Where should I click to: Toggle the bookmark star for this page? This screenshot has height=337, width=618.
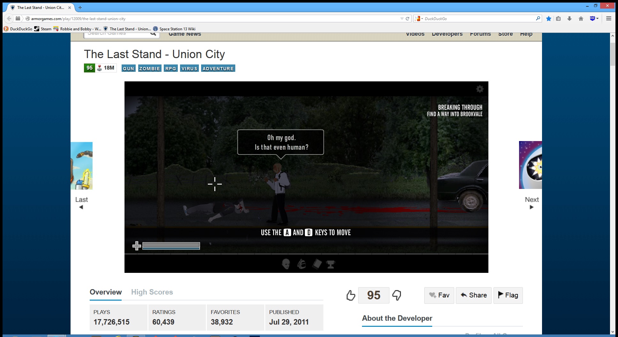[x=548, y=19]
